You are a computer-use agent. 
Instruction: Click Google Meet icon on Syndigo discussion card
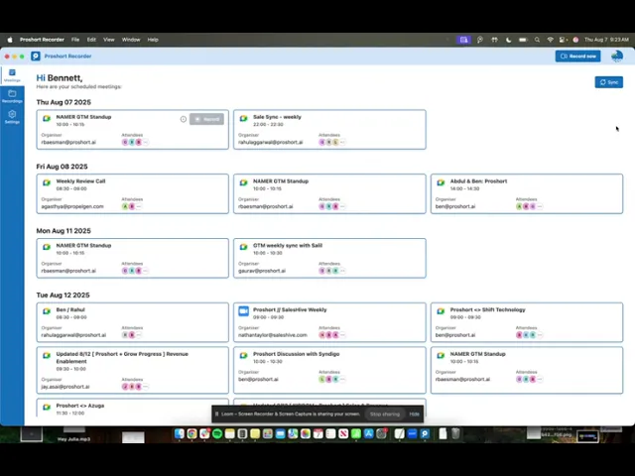[x=243, y=355]
